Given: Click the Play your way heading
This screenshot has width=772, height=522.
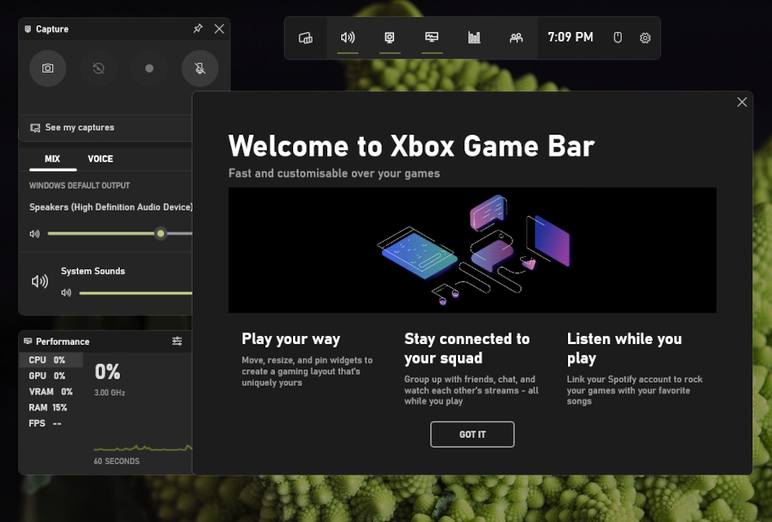Looking at the screenshot, I should pyautogui.click(x=291, y=339).
